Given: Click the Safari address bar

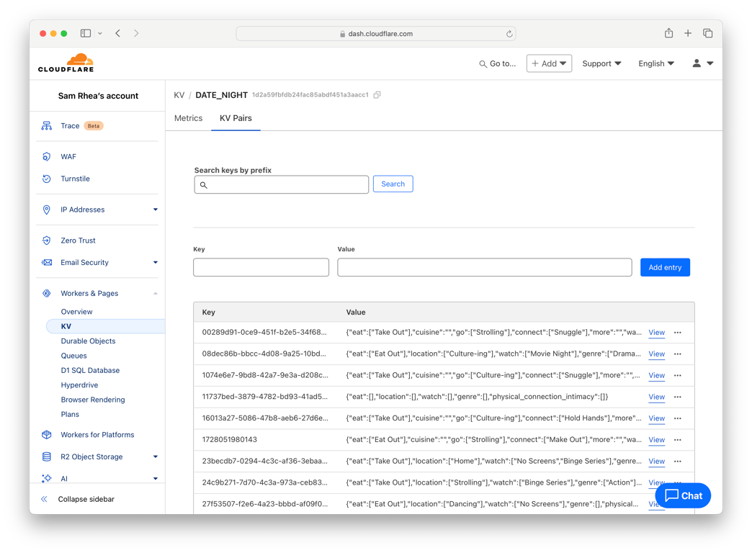Looking at the screenshot, I should point(375,34).
